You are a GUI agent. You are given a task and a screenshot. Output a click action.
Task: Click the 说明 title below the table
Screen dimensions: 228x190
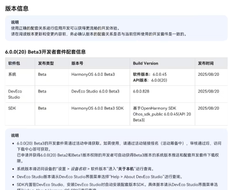coord(15,136)
